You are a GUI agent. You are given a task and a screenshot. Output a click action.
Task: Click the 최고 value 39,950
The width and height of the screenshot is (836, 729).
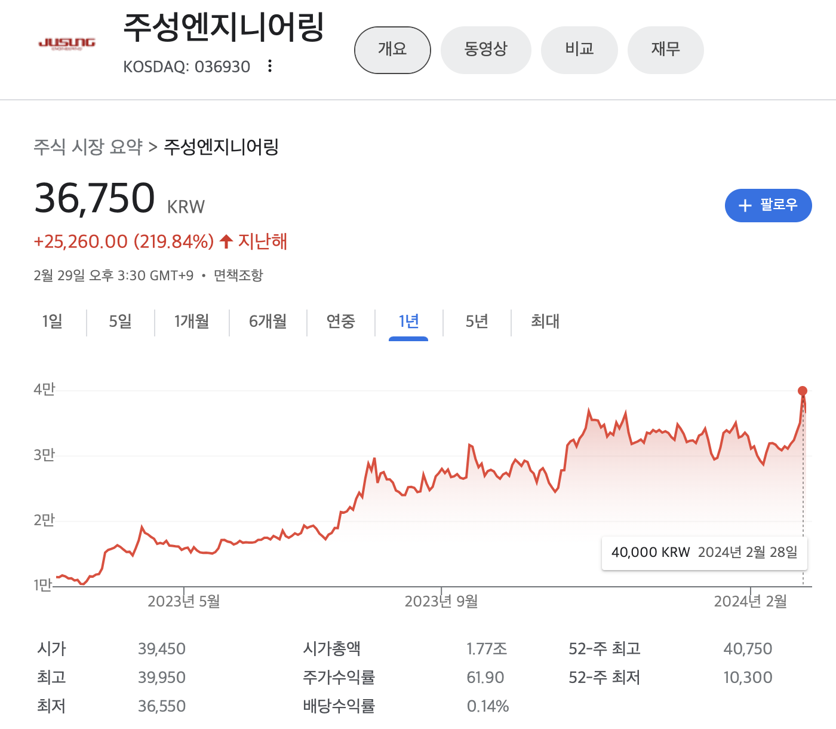point(162,678)
